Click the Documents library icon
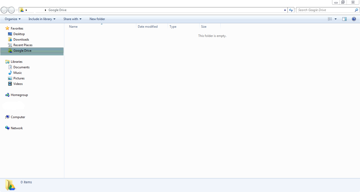Image resolution: width=360 pixels, height=192 pixels. point(10,67)
